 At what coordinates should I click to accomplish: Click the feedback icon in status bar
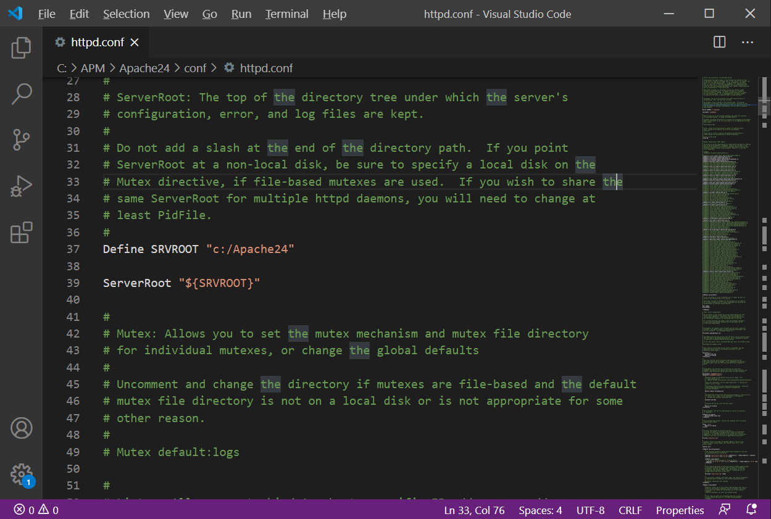pos(725,510)
